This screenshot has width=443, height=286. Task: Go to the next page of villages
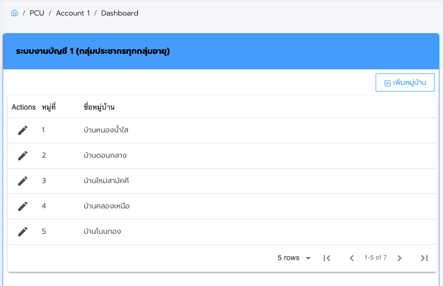point(399,258)
